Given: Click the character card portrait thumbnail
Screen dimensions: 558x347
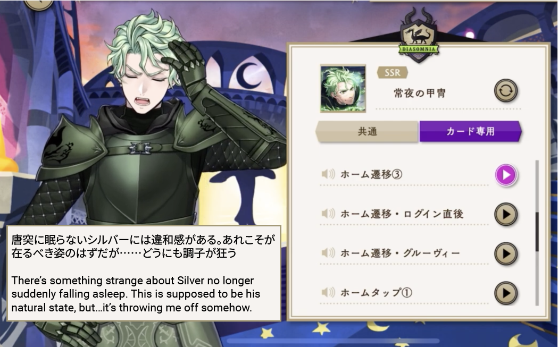Looking at the screenshot, I should click(343, 89).
